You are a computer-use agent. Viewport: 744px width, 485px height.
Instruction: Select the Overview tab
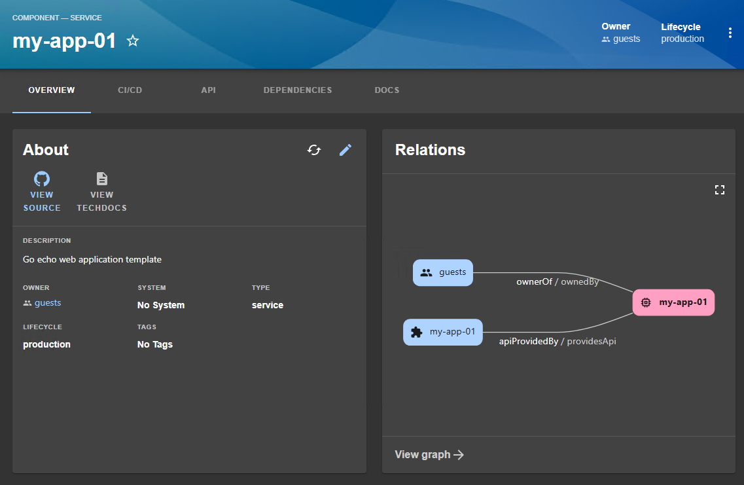(52, 90)
